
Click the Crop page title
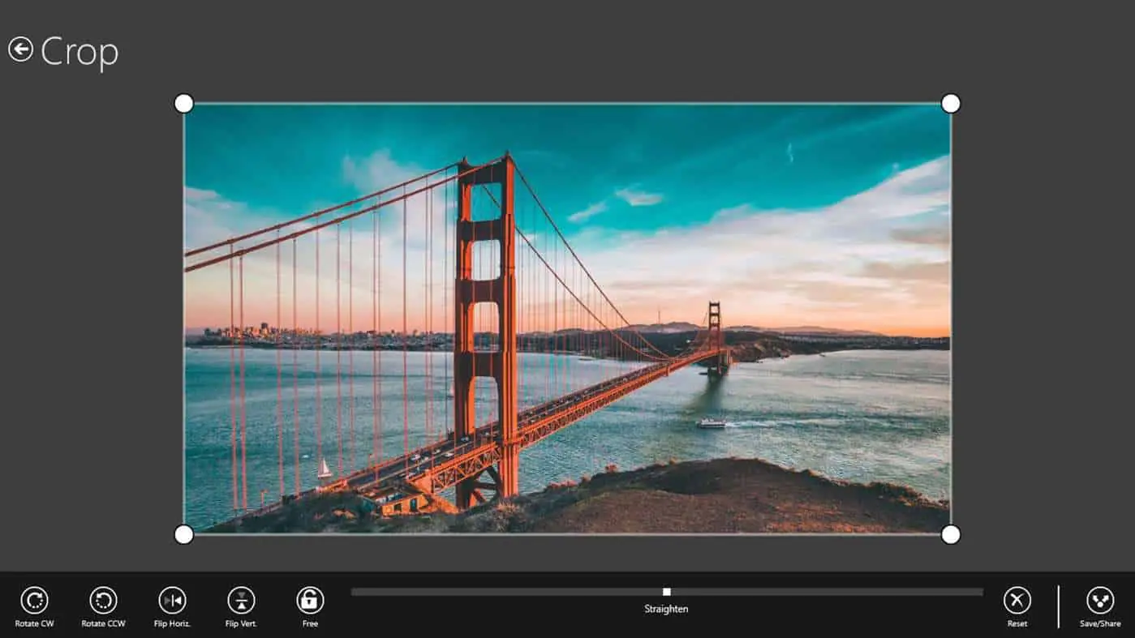(80, 52)
